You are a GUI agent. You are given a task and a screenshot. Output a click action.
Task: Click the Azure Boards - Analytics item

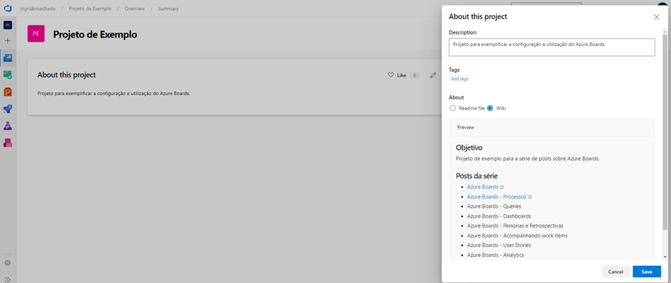(496, 255)
